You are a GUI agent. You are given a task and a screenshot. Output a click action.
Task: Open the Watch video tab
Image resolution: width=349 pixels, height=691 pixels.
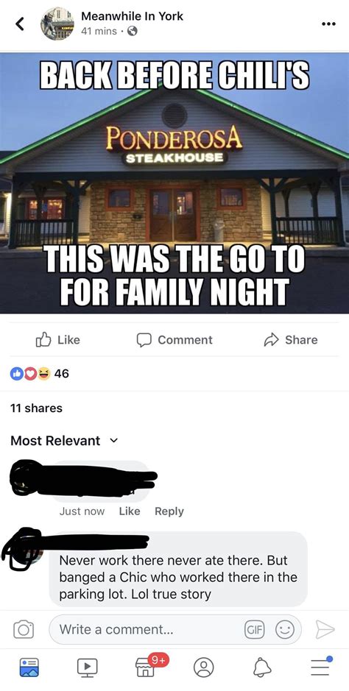point(87,667)
